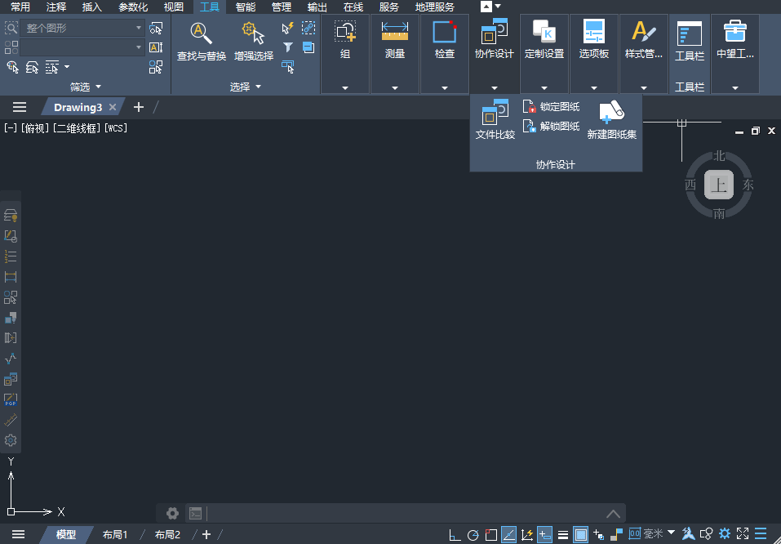Image resolution: width=781 pixels, height=544 pixels.
Task: Toggle lineweight display three-lines icon
Action: (x=563, y=534)
